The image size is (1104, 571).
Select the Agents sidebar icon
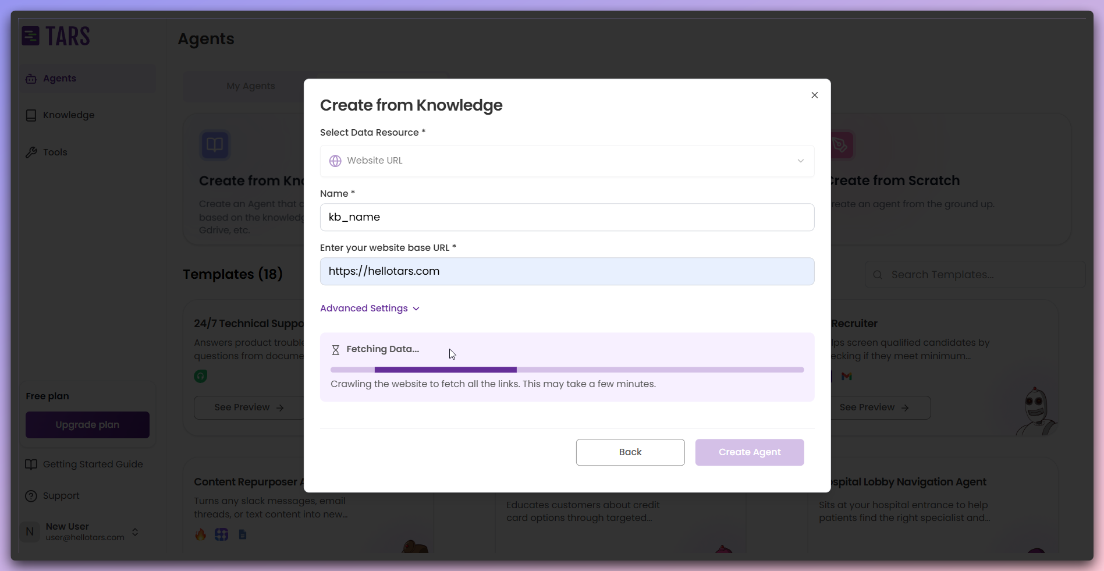[x=31, y=78]
